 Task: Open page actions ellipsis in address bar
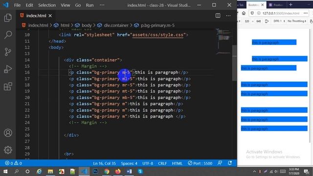point(306,13)
